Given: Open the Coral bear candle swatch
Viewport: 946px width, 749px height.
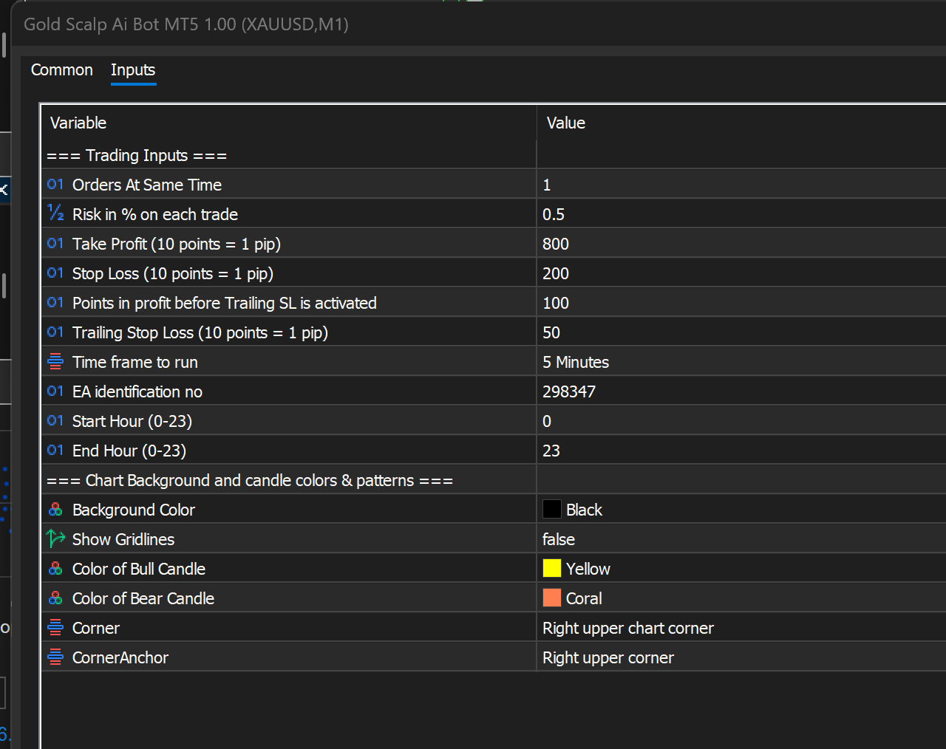Looking at the screenshot, I should 552,598.
